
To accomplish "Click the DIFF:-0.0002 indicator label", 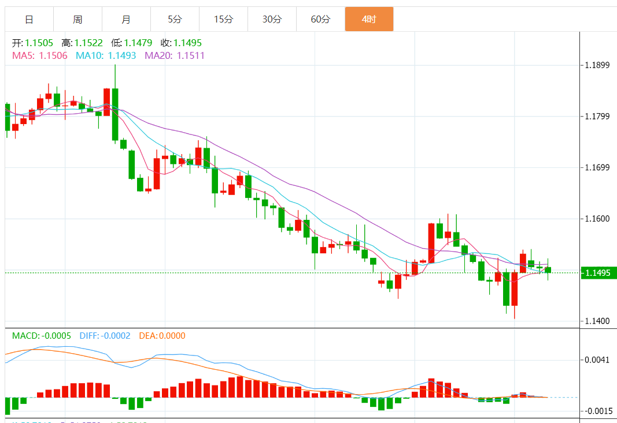I will coord(105,336).
